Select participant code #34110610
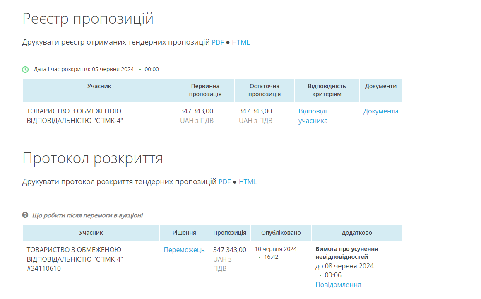This screenshot has height=299, width=481. (x=43, y=269)
